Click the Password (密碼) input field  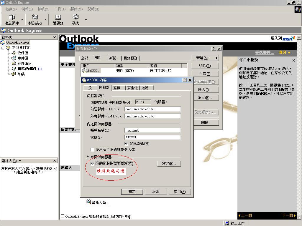click(153, 137)
